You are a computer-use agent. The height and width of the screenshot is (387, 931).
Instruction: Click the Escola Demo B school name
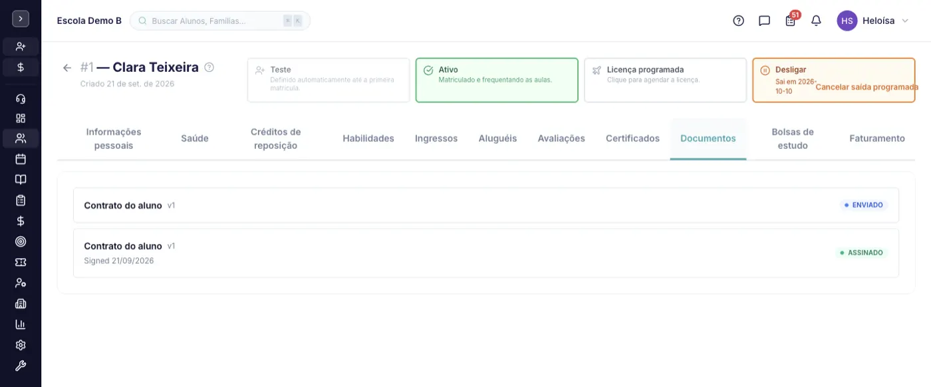(89, 21)
